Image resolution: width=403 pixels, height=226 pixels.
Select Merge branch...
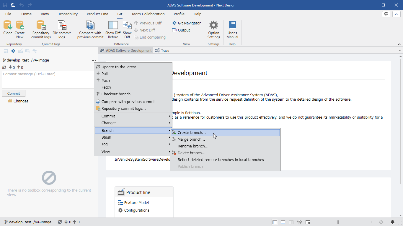tap(225, 139)
